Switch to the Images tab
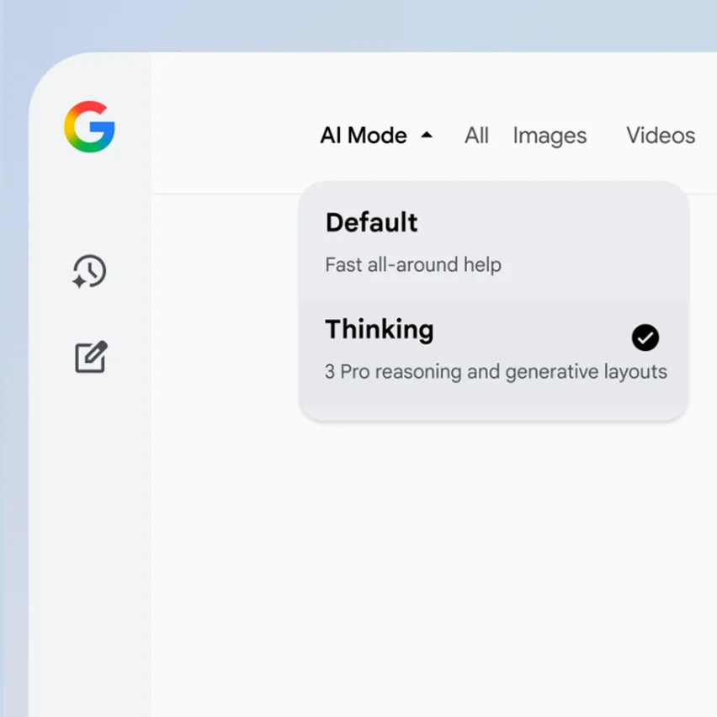The height and width of the screenshot is (717, 717). coord(550,136)
